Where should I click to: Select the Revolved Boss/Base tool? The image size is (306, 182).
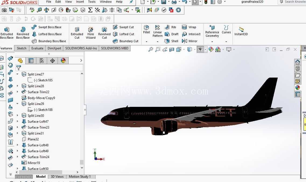click(x=23, y=33)
